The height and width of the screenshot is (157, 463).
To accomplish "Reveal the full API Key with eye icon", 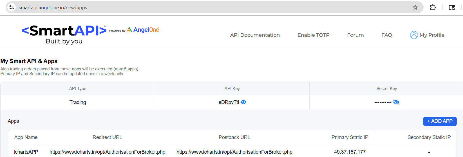I will [x=243, y=102].
